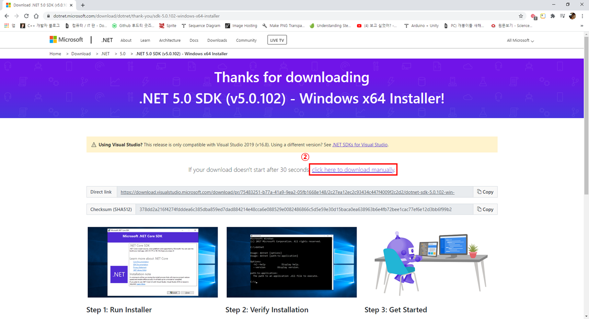The image size is (589, 319).
Task: Open the Understanding Ste... bookmark
Action: click(330, 26)
